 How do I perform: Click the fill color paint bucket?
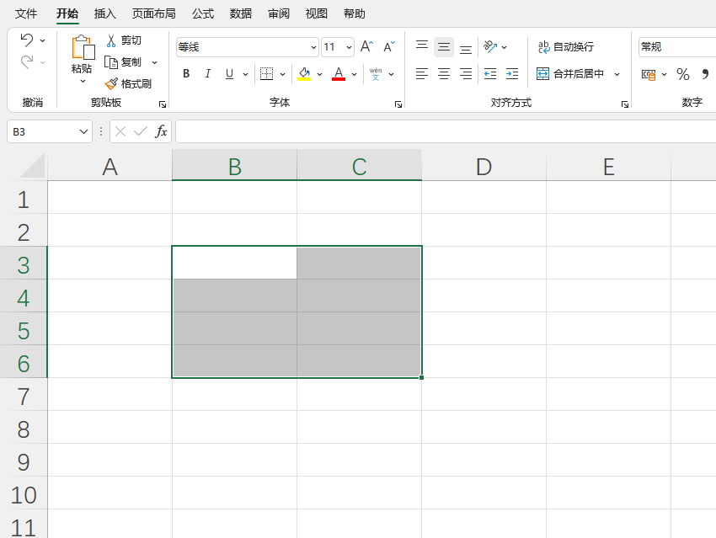304,73
